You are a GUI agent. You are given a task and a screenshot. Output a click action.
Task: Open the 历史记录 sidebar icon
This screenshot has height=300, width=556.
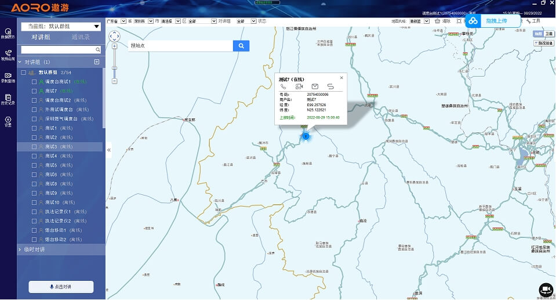tap(8, 99)
